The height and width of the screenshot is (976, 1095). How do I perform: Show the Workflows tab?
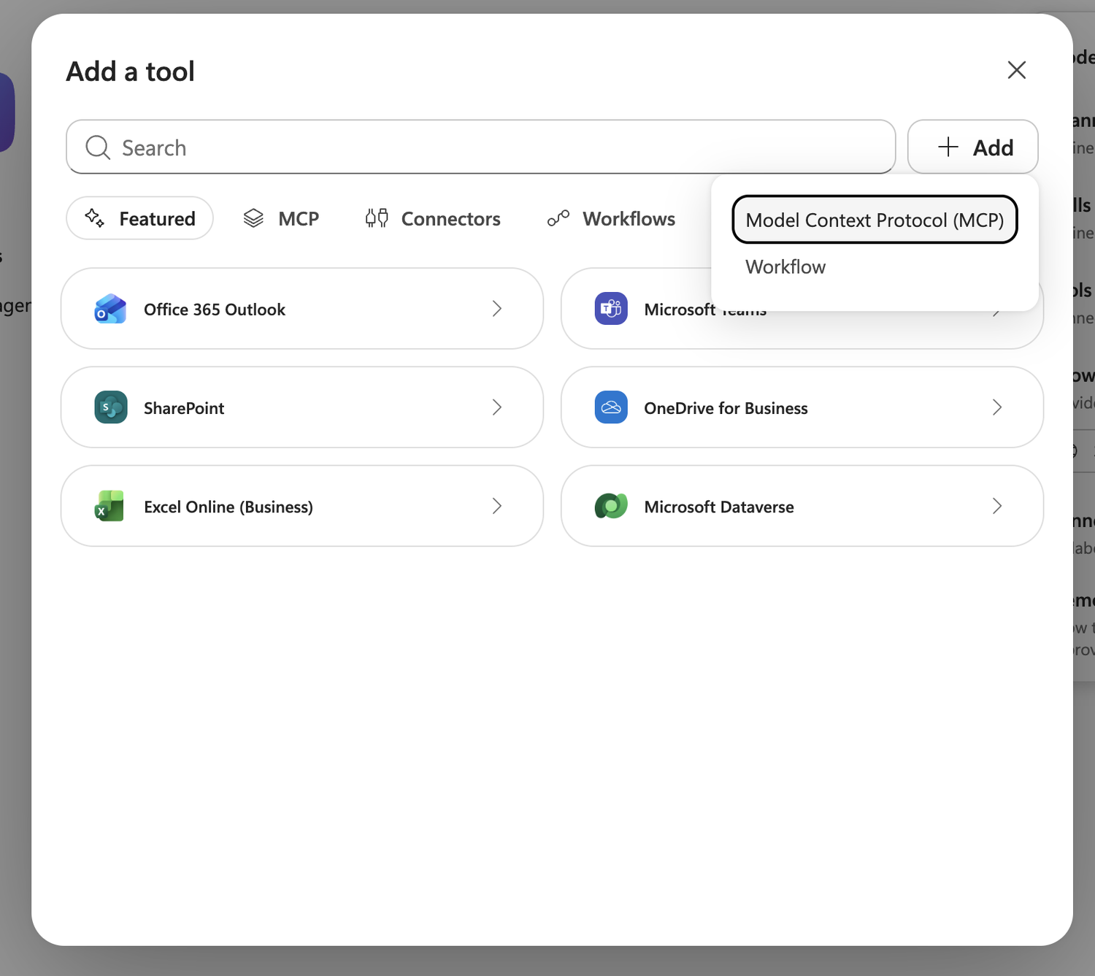pos(612,218)
